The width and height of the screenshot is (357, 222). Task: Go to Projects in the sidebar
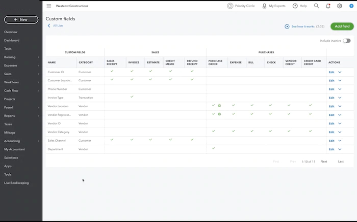pos(9,99)
